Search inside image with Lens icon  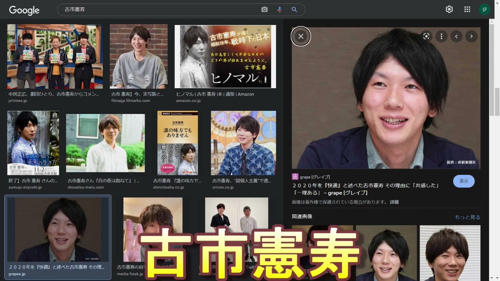click(426, 36)
